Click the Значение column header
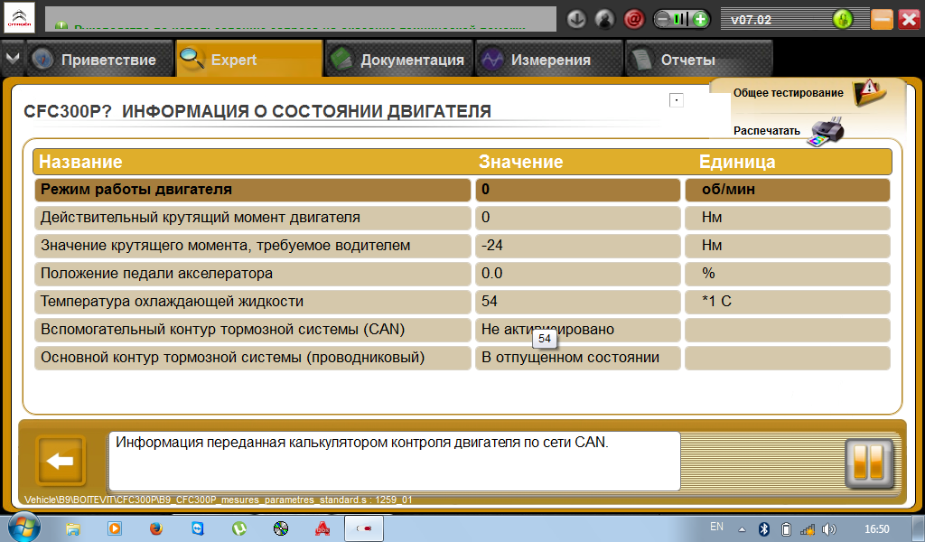The image size is (925, 542). (520, 162)
